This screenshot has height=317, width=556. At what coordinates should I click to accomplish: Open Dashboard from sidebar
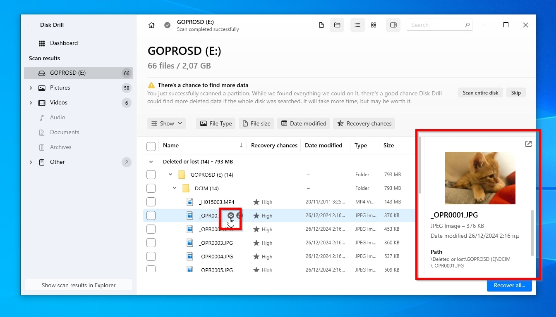pyautogui.click(x=64, y=43)
